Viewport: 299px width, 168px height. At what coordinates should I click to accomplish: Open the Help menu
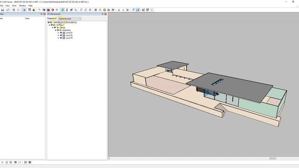pos(30,6)
